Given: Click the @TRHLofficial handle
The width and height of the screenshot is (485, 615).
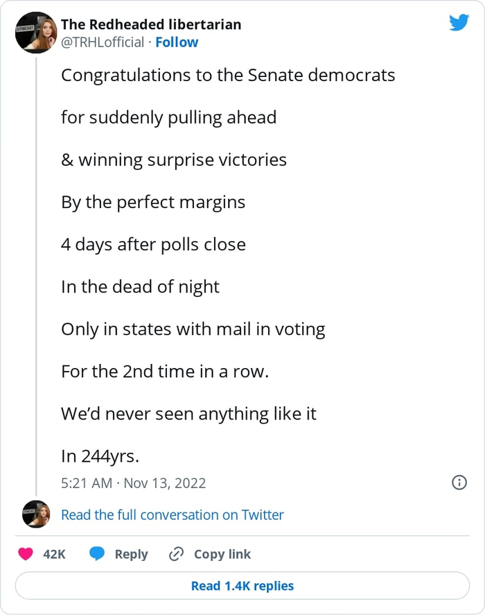Looking at the screenshot, I should coord(103,42).
